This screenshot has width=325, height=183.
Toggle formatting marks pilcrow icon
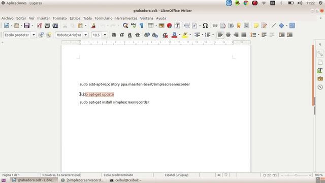click(x=141, y=25)
